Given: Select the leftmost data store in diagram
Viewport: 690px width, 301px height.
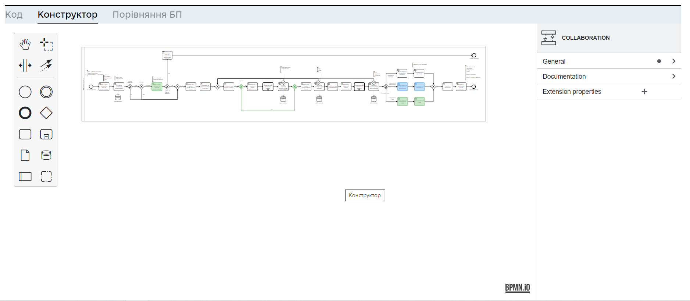Looking at the screenshot, I should [118, 98].
